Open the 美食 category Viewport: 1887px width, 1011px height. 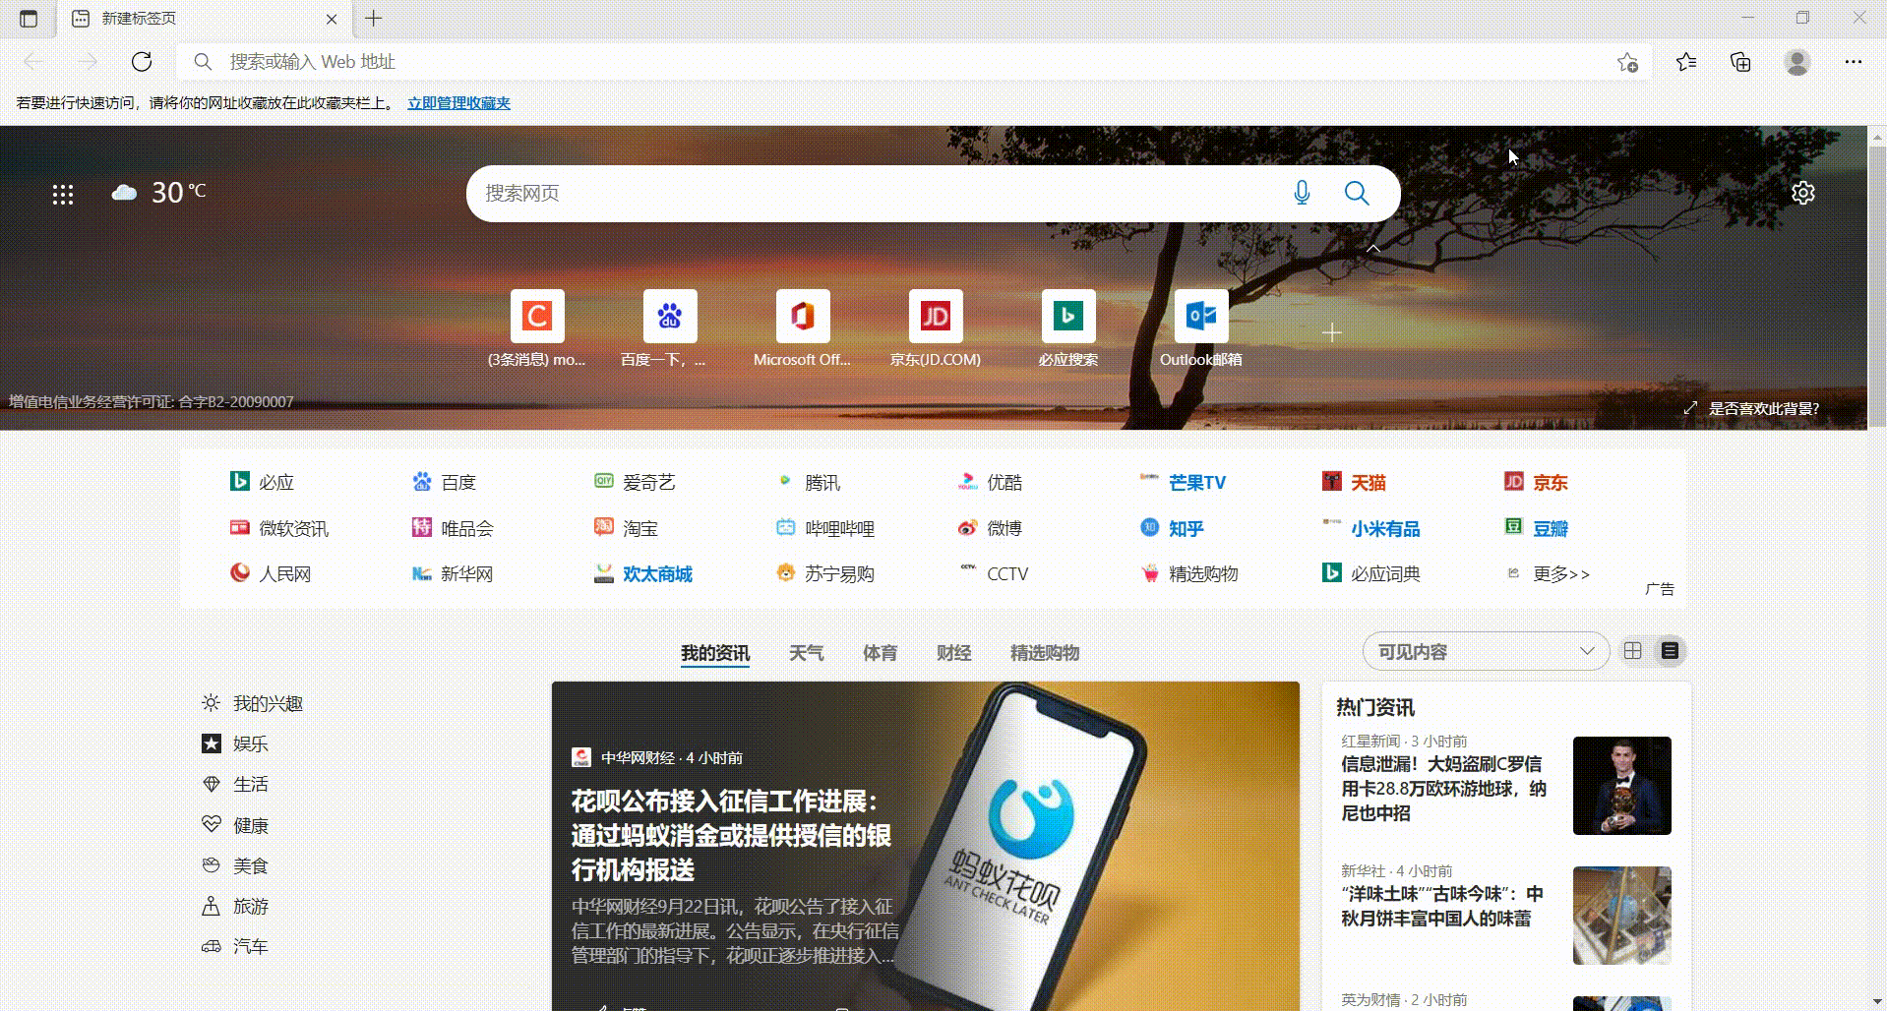click(234, 866)
